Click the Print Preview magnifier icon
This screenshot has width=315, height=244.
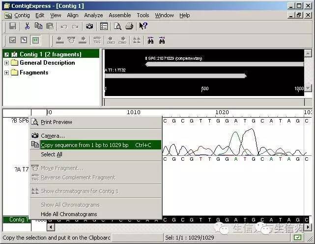pyautogui.click(x=117, y=26)
